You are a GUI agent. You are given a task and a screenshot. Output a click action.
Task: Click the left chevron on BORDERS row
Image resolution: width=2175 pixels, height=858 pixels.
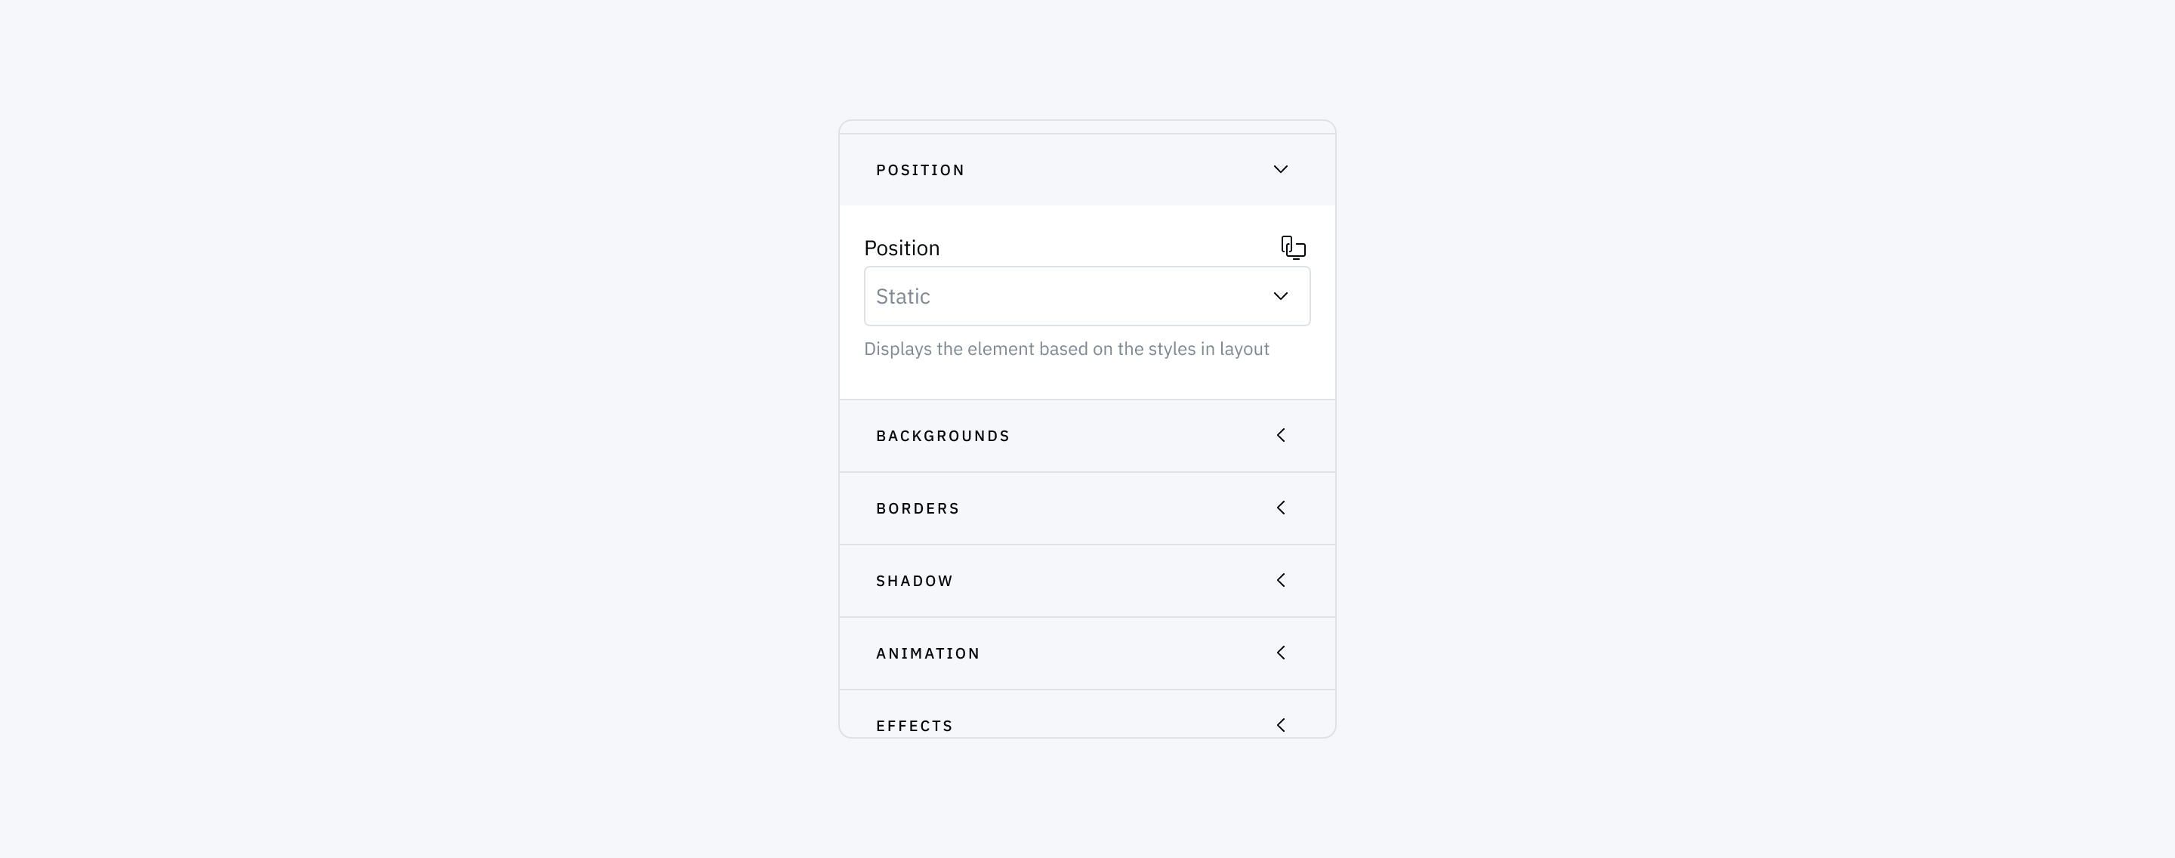[x=1280, y=508]
